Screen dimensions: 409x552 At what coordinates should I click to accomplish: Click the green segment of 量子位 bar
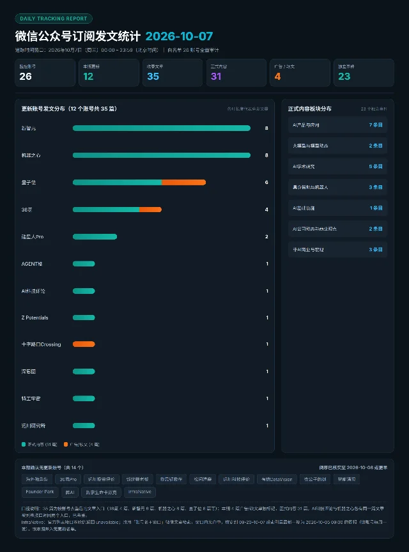117,182
